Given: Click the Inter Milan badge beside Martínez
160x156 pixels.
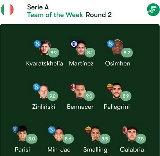Looking at the screenshot, I should pyautogui.click(x=74, y=44).
